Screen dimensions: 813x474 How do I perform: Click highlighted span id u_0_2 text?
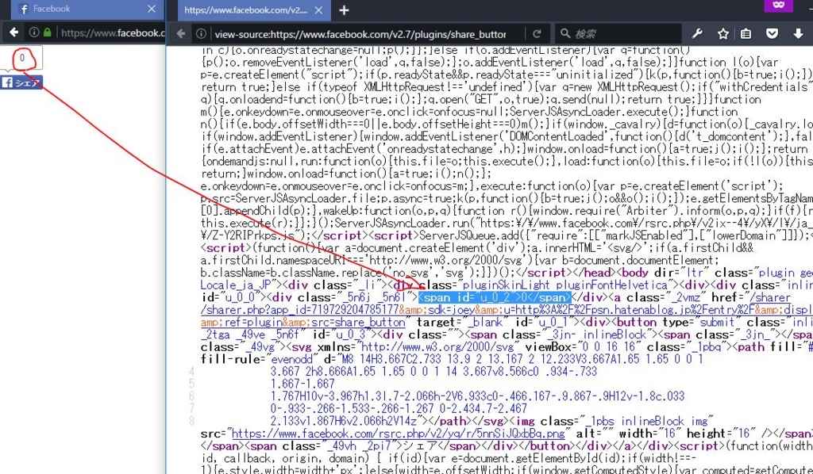(x=495, y=297)
